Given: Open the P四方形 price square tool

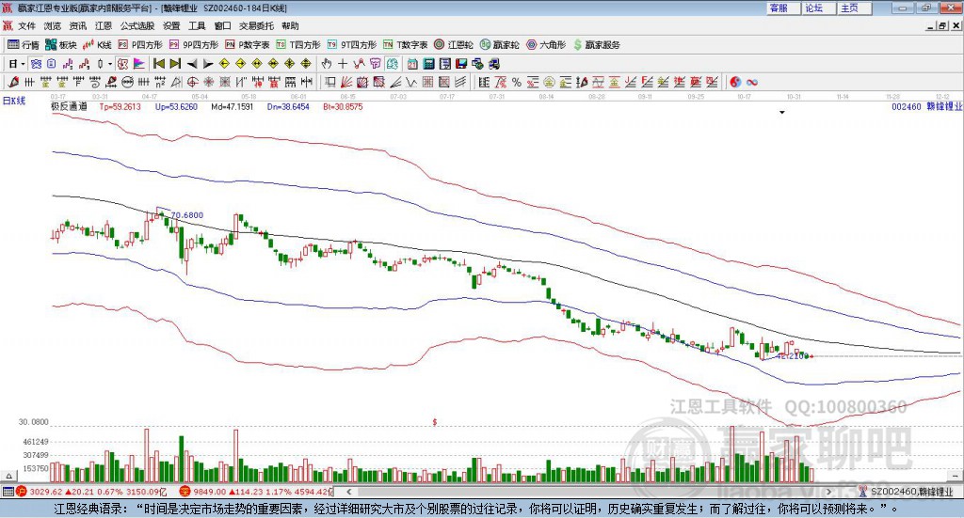Looking at the screenshot, I should (140, 45).
